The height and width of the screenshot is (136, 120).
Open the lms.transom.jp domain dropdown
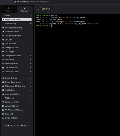(17, 24)
